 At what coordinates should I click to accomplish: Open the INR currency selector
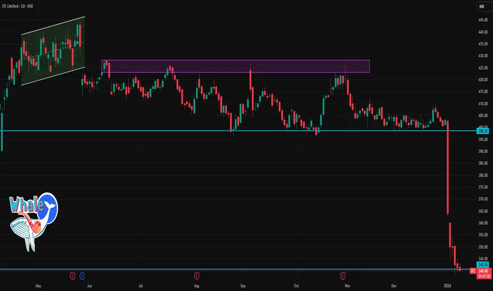coord(483,6)
